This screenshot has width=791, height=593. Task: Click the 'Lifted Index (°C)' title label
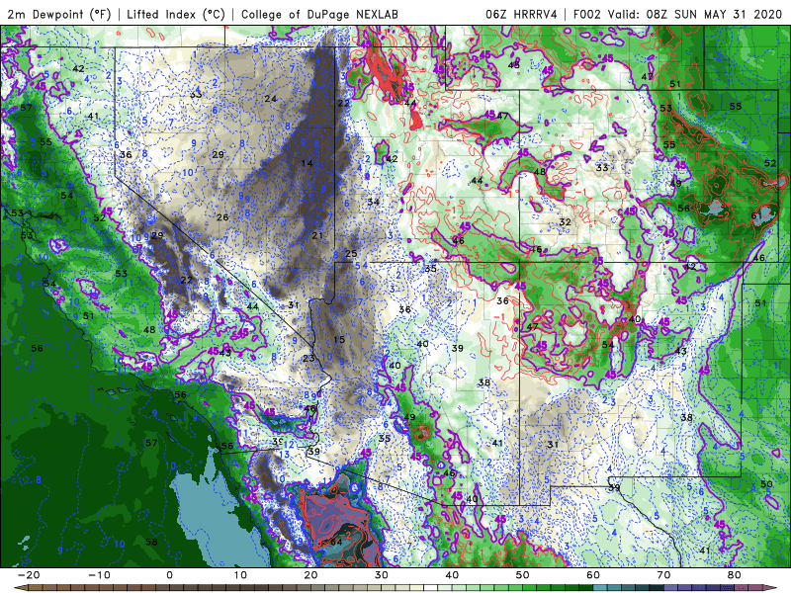(176, 14)
